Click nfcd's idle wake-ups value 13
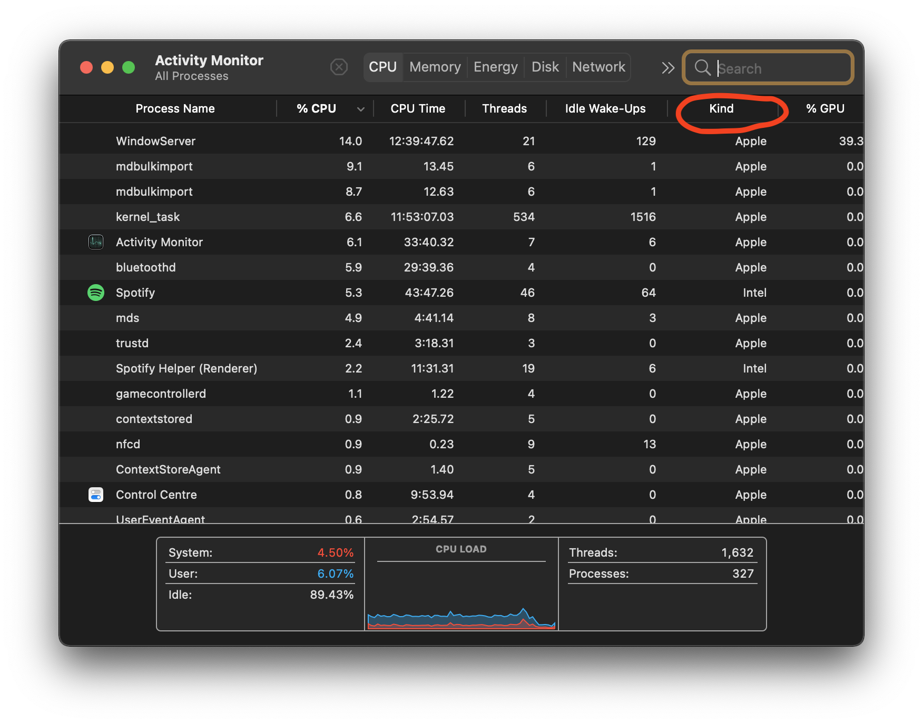This screenshot has width=923, height=724. [x=650, y=444]
